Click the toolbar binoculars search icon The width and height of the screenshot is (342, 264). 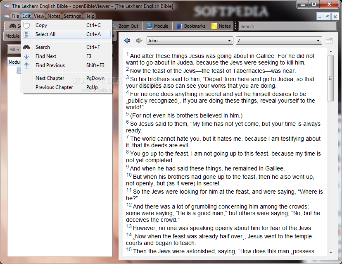13,26
